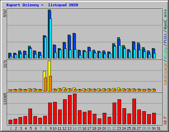Image resolution: width=169 pixels, height=132 pixels.
Task: Click the orange bar for day 8
Action: coord(46,84)
